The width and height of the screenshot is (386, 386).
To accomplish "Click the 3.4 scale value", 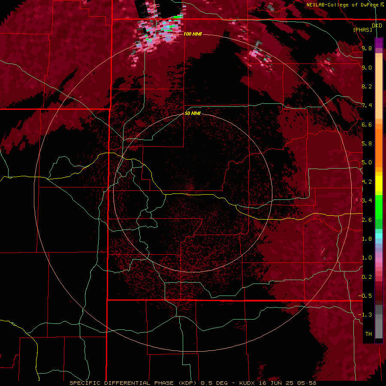I will click(x=367, y=201).
